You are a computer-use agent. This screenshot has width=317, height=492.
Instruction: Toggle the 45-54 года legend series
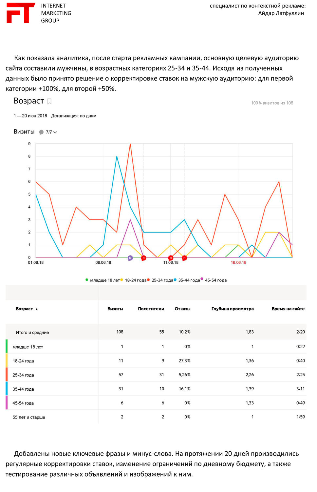[x=214, y=280]
